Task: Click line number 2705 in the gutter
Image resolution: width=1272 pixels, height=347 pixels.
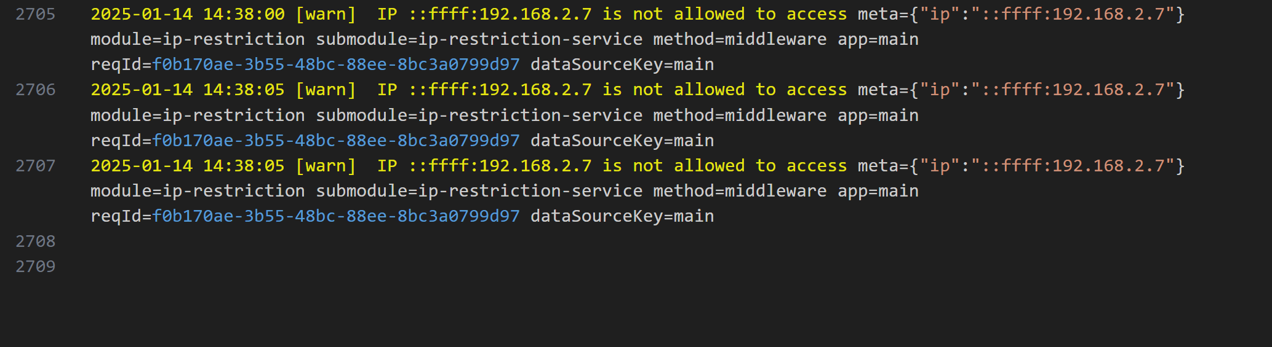Action: 36,14
